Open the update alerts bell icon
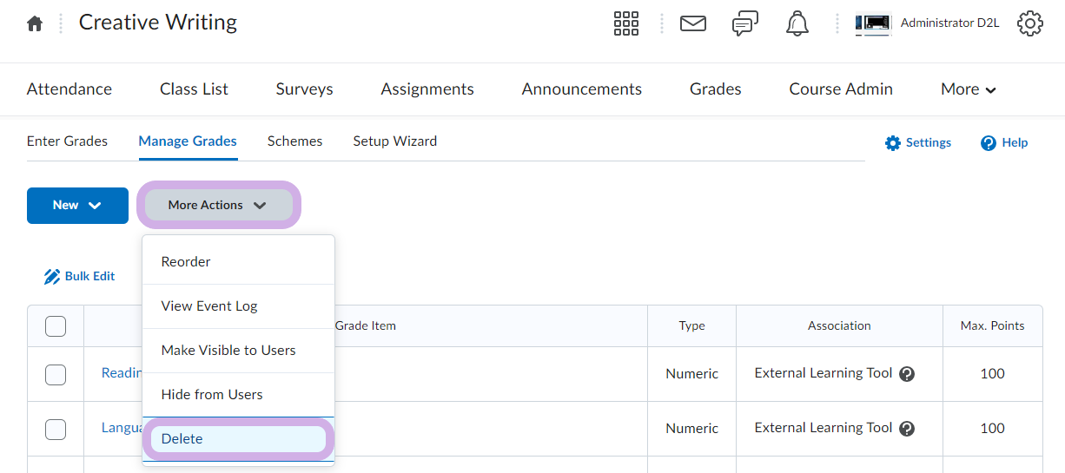 797,23
